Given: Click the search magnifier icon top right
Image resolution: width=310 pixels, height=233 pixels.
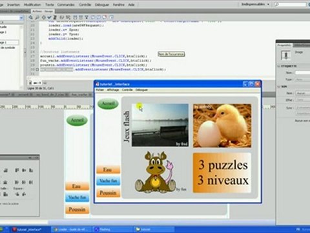Looking at the screenshot, I should click(277, 5).
